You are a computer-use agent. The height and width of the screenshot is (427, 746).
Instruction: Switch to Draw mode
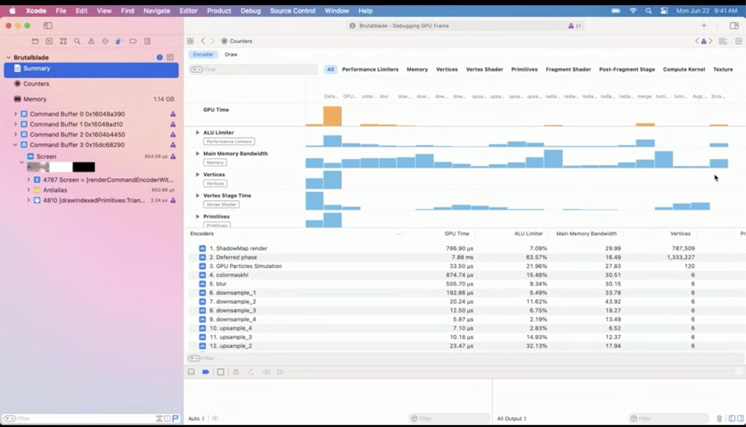(231, 54)
